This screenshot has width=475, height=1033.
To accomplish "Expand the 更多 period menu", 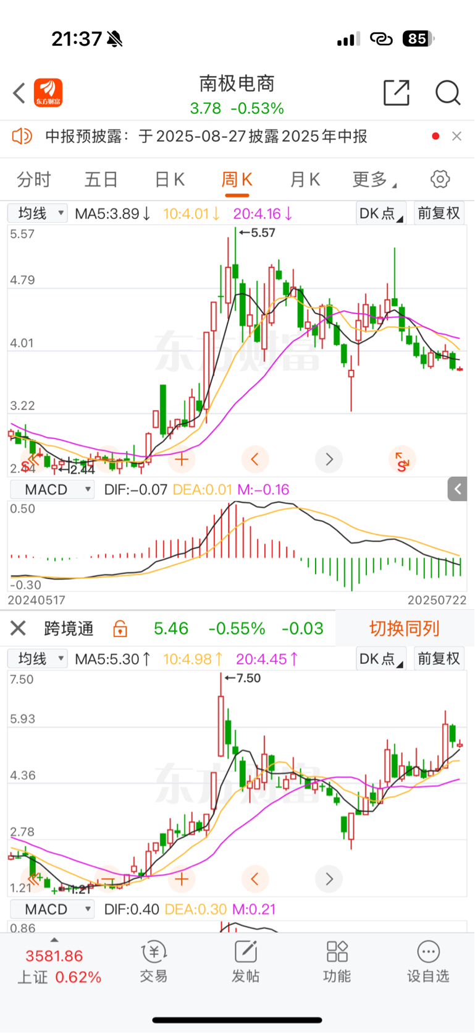I will (x=374, y=179).
